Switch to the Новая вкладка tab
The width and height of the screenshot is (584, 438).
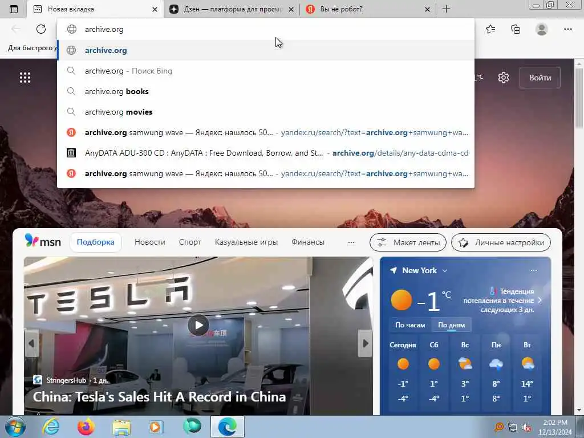click(x=95, y=9)
